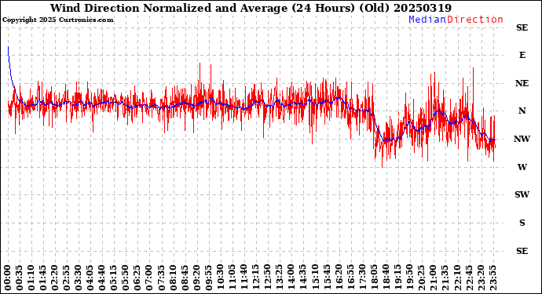The width and height of the screenshot is (542, 294).
Task: Click the 05:15 time label
Action: 114,278
